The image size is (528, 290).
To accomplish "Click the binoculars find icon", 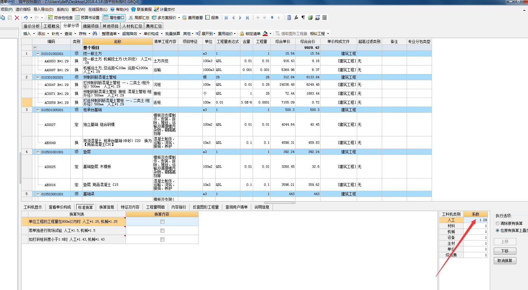I will [95, 33].
